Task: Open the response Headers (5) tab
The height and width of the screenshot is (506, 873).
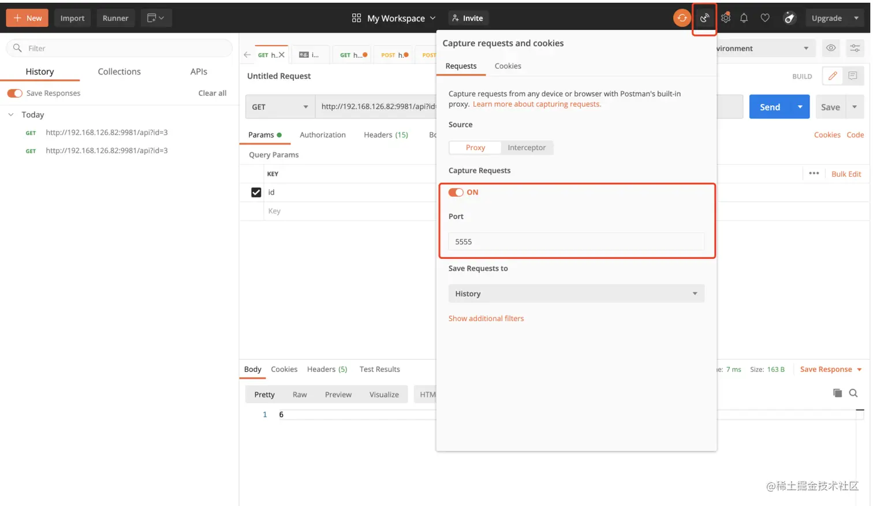Action: (327, 369)
